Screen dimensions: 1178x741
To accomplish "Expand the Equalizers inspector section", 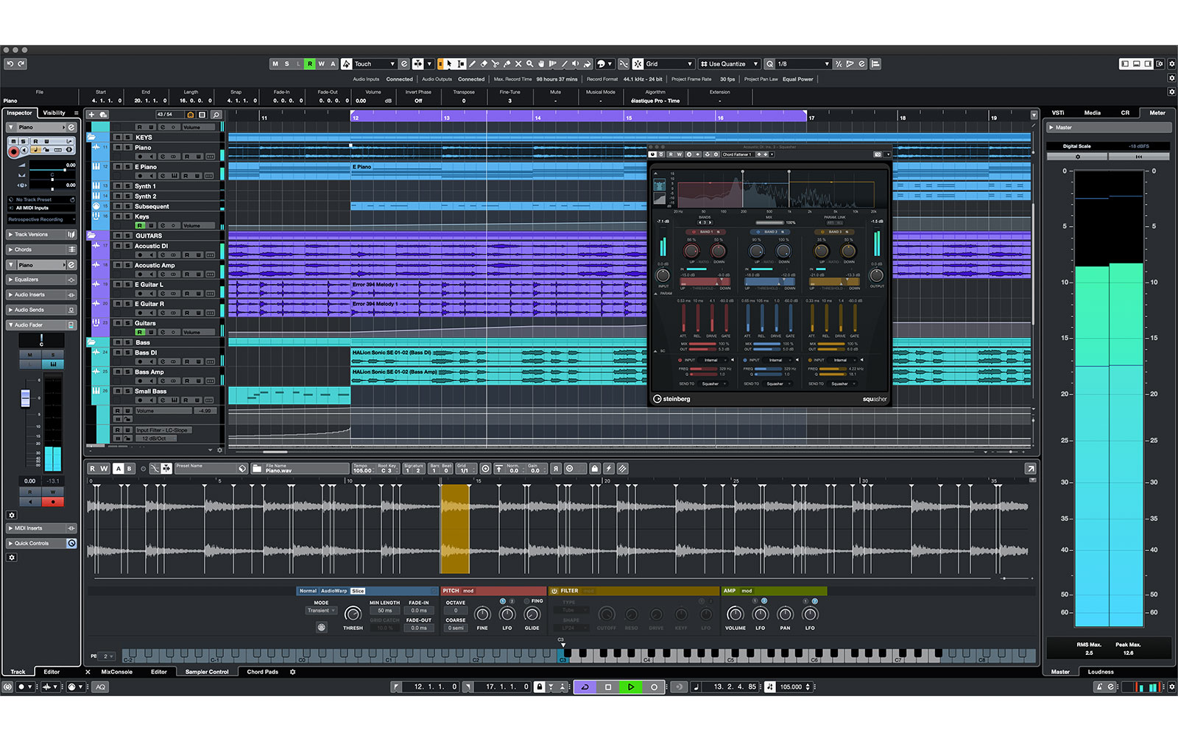I will (x=41, y=280).
